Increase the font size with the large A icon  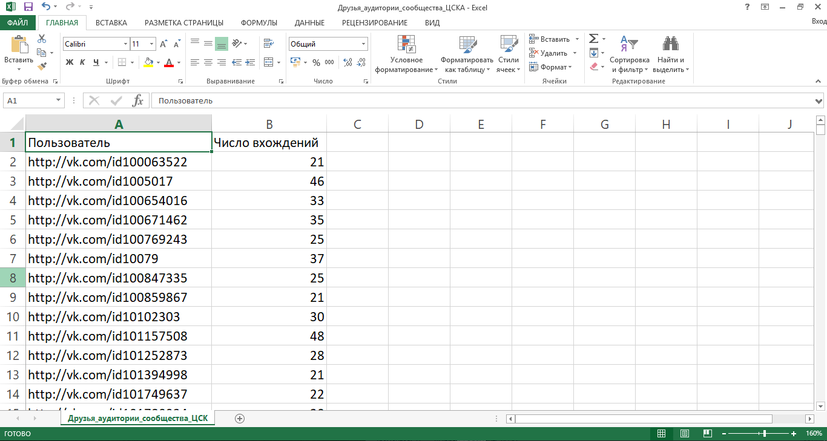pos(164,44)
